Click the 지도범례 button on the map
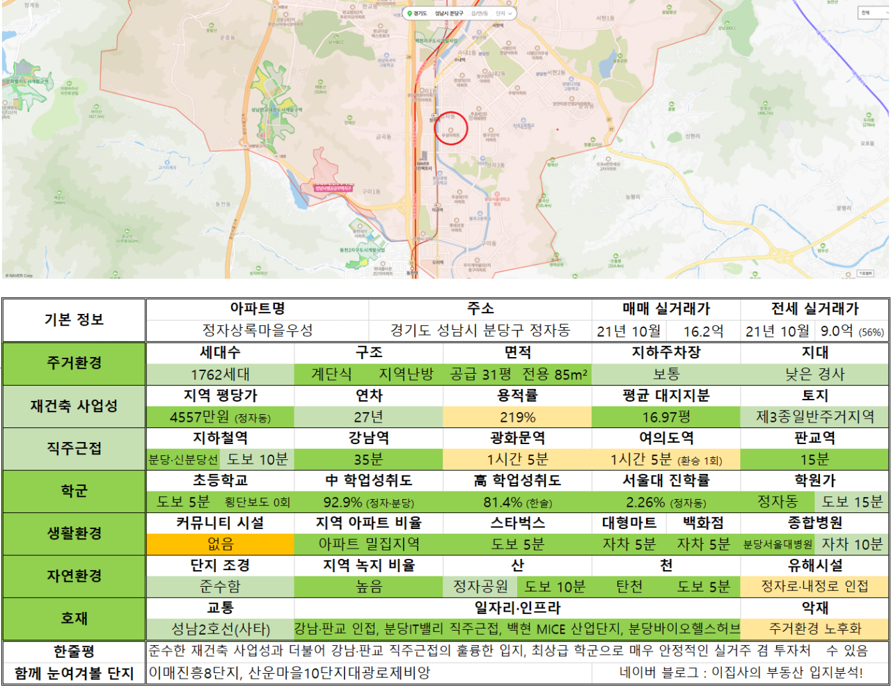 [865, 274]
